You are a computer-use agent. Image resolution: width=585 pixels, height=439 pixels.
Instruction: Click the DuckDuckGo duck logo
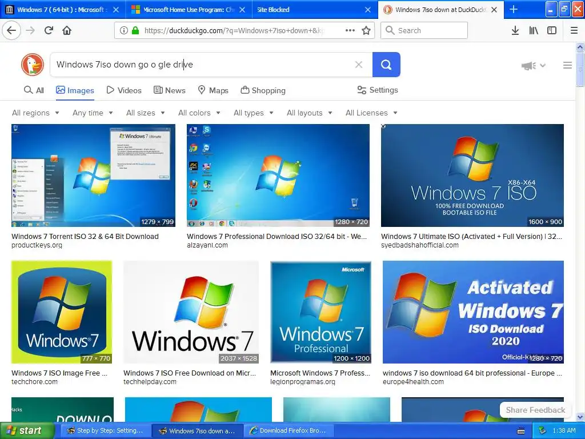(x=33, y=65)
